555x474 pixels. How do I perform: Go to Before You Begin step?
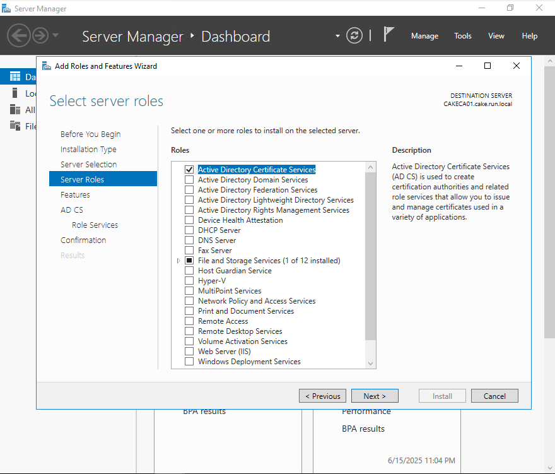click(x=90, y=134)
